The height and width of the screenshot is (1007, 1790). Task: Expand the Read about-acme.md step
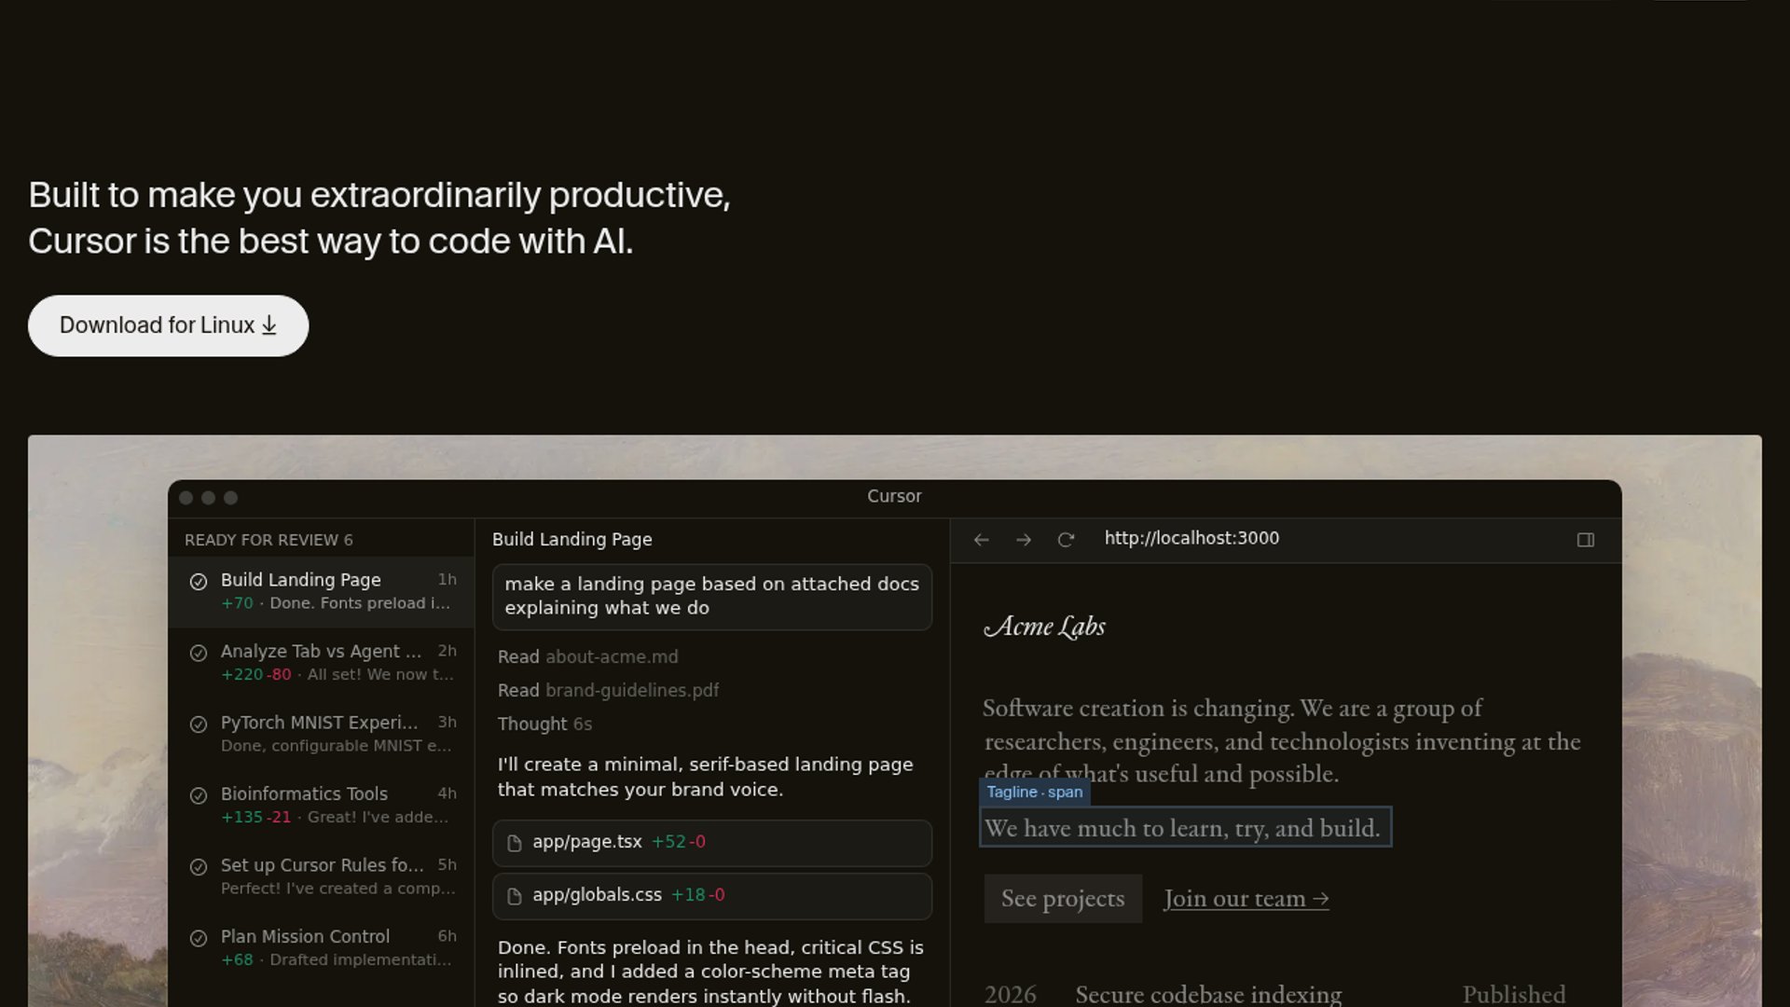tap(587, 657)
